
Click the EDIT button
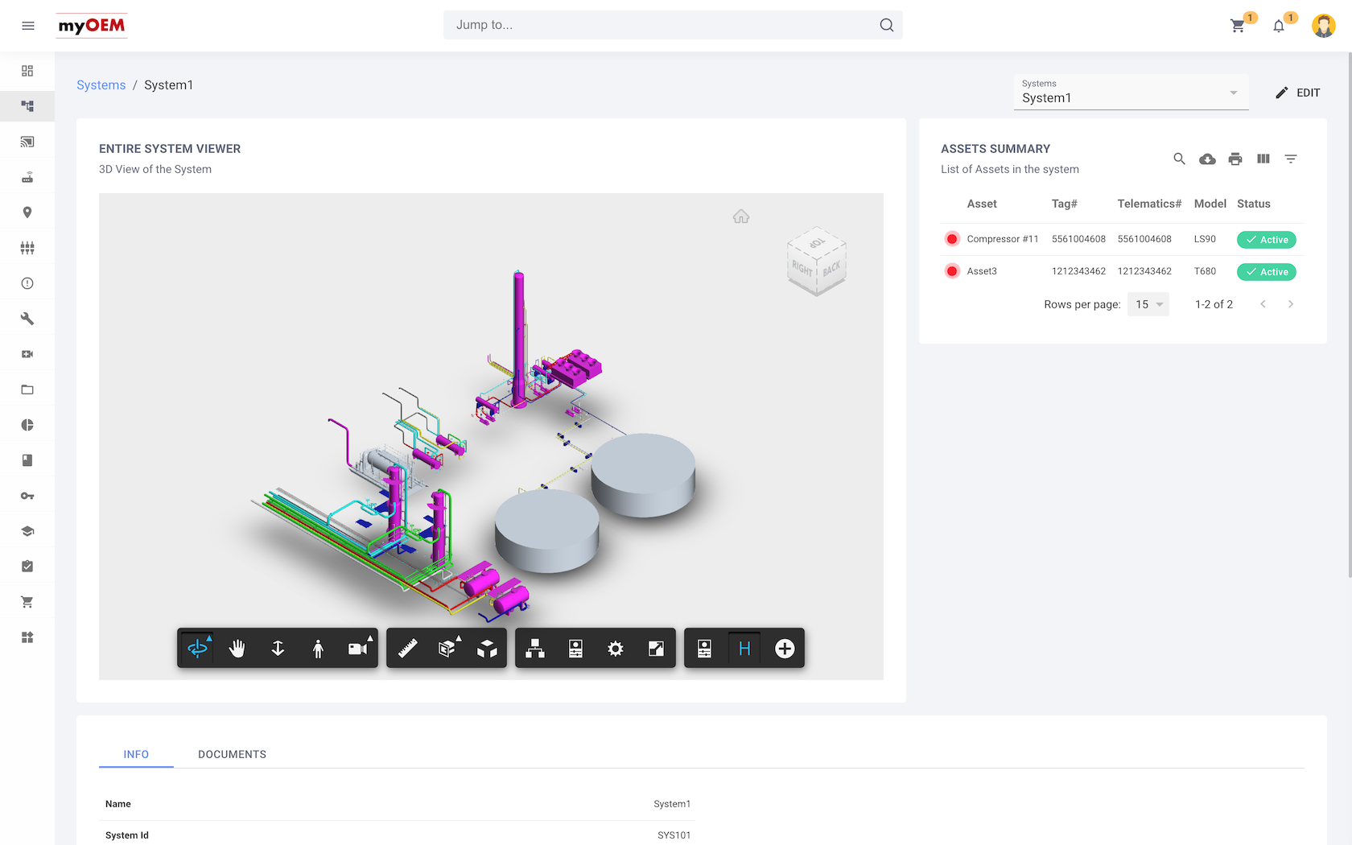1297,93
